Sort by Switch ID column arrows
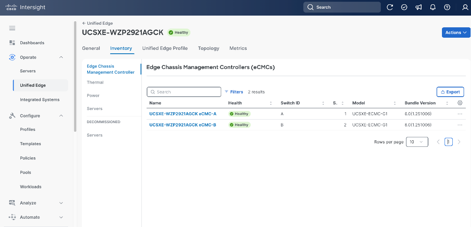 pos(323,103)
